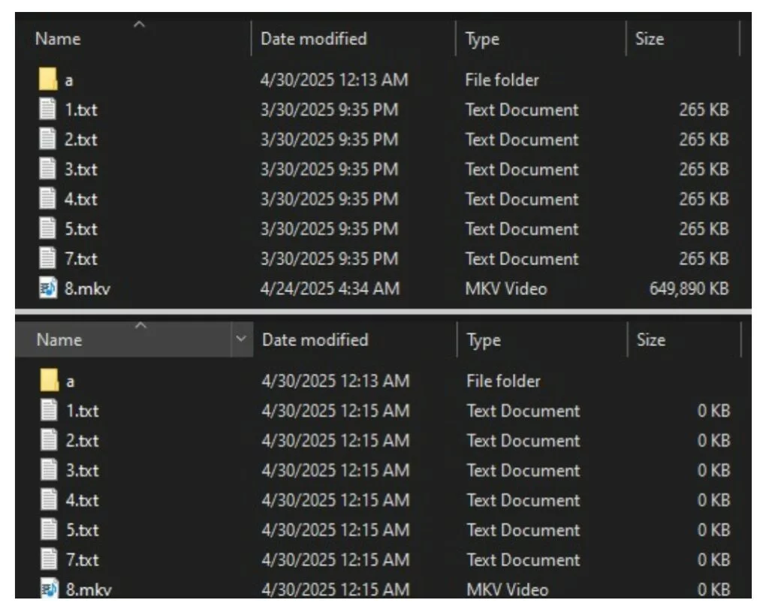Click the text file icon of the 0 KB 7.txt
The width and height of the screenshot is (769, 615).
[50, 560]
